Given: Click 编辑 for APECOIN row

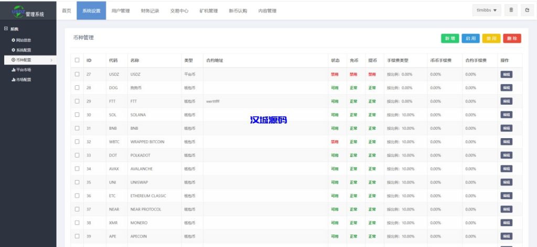Looking at the screenshot, I should (x=506, y=237).
